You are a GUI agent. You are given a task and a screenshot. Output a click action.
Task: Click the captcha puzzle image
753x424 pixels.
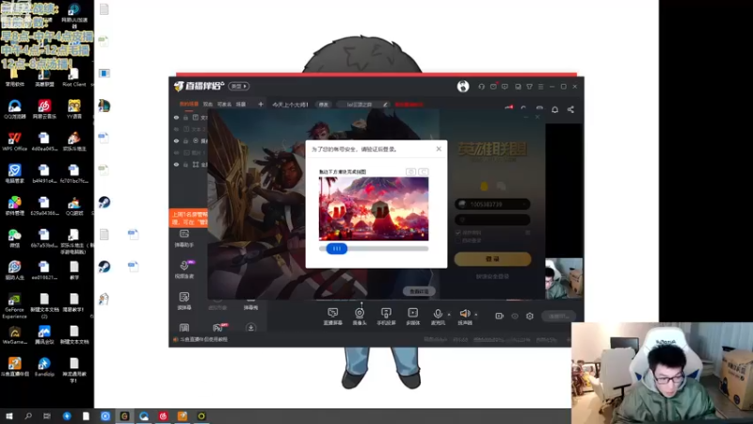tap(374, 208)
